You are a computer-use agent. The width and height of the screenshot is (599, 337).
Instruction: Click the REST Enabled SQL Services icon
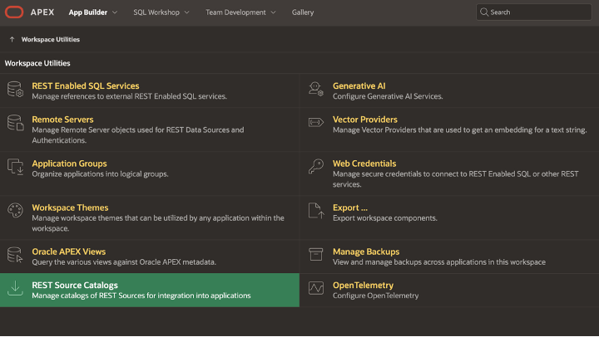[16, 90]
